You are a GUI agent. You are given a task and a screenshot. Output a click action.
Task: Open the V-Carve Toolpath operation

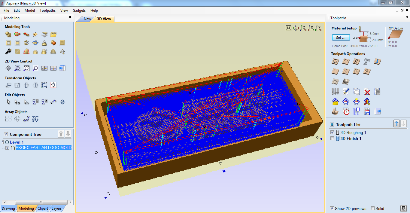(x=336, y=72)
